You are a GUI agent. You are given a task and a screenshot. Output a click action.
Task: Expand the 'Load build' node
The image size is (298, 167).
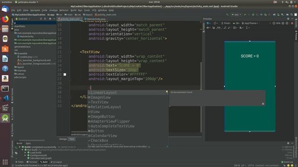[25, 153]
